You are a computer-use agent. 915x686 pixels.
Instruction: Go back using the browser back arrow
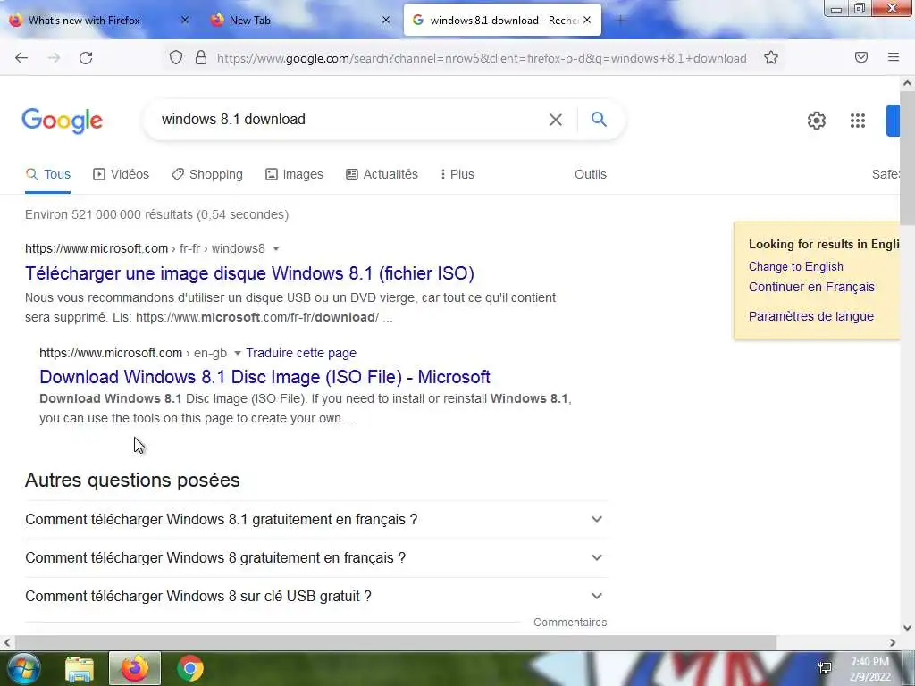[x=21, y=58]
